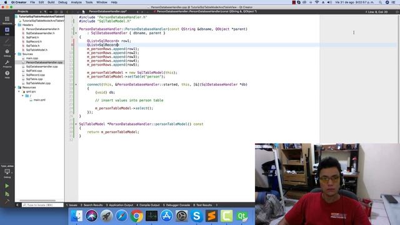
Task: Open Camtasia from the dock
Action: pos(226,216)
